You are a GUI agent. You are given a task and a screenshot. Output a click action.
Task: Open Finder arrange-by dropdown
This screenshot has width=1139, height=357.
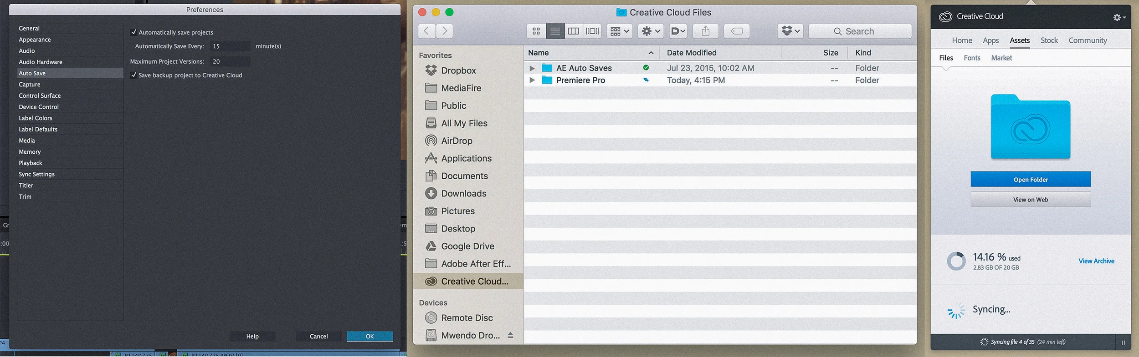click(619, 31)
